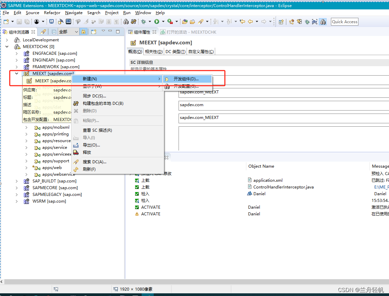Switch to the 自定义属性(C) tab
Viewport: 389px width, 296px height.
(201, 52)
